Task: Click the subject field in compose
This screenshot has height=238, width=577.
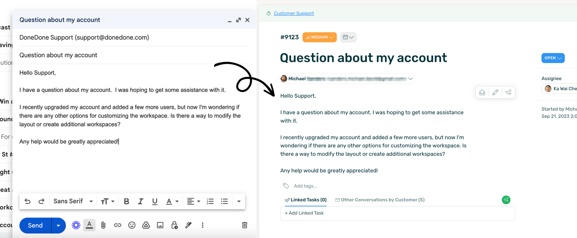Action: (x=134, y=55)
